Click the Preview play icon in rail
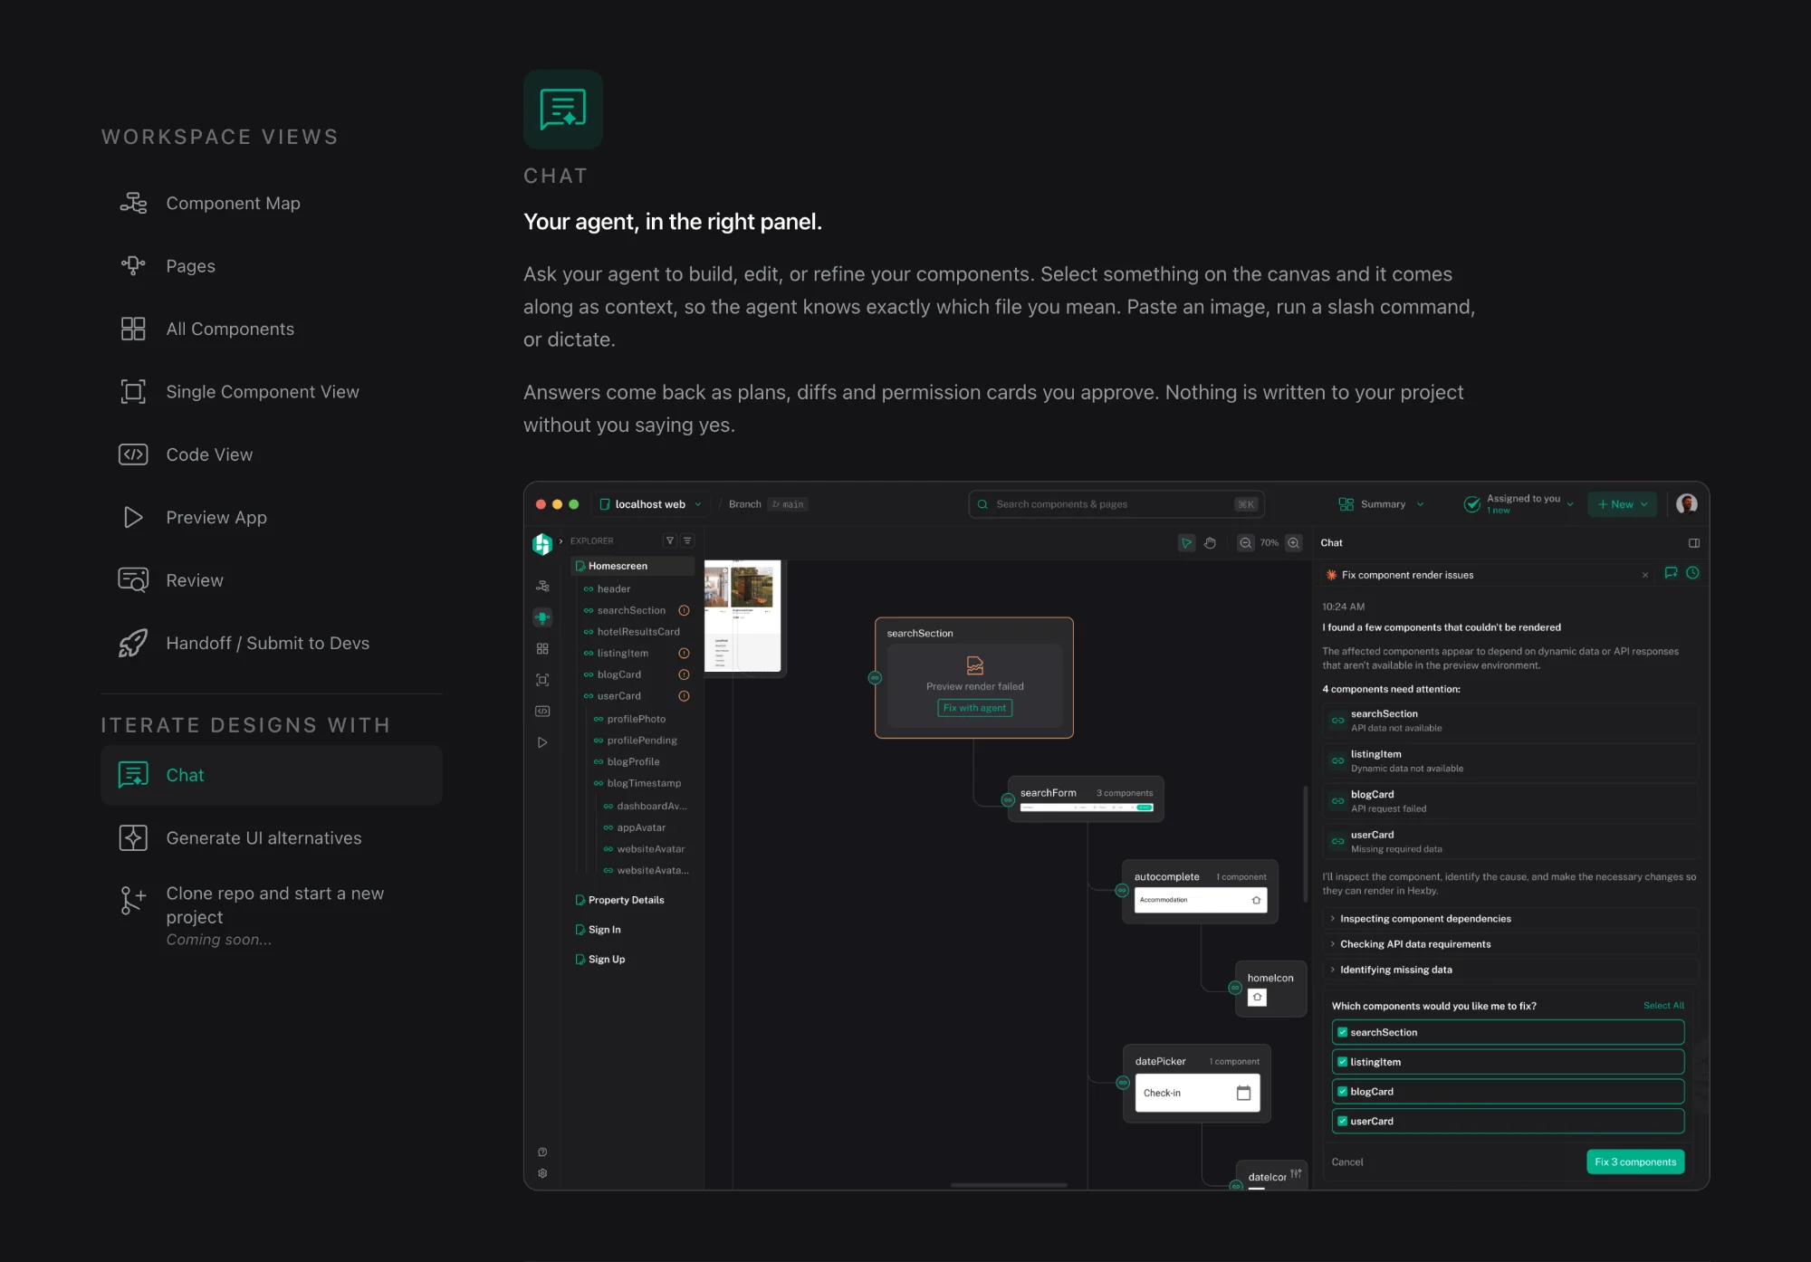1811x1262 pixels. click(542, 742)
